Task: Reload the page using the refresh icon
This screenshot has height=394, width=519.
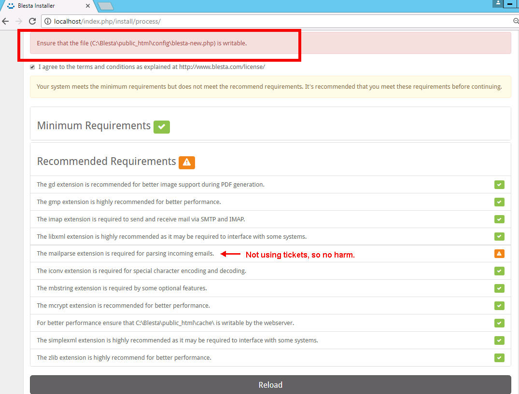Action: pos(32,22)
